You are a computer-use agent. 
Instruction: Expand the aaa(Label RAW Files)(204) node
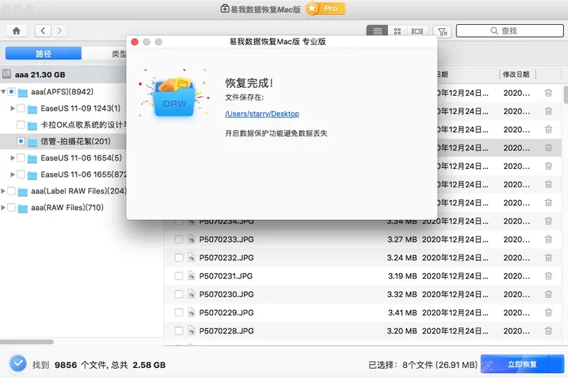pyautogui.click(x=4, y=191)
